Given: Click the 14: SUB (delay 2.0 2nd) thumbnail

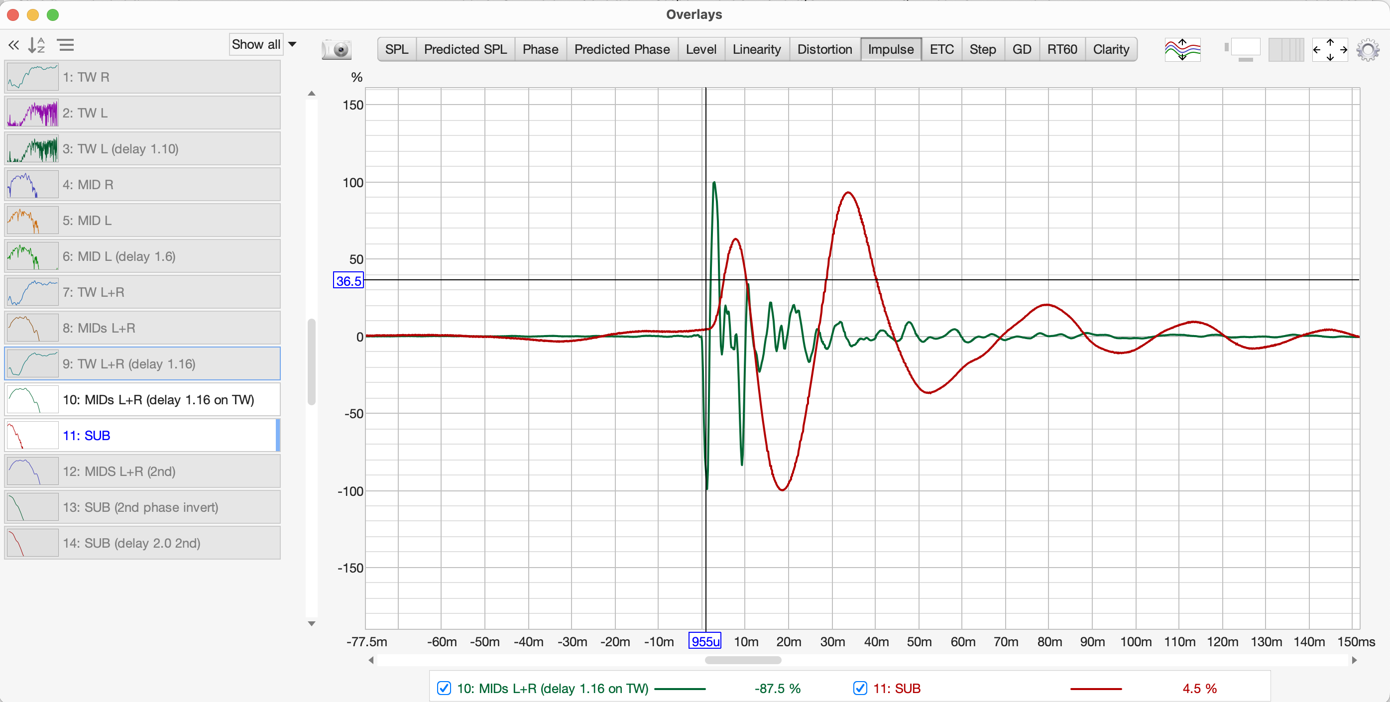Looking at the screenshot, I should pyautogui.click(x=32, y=543).
